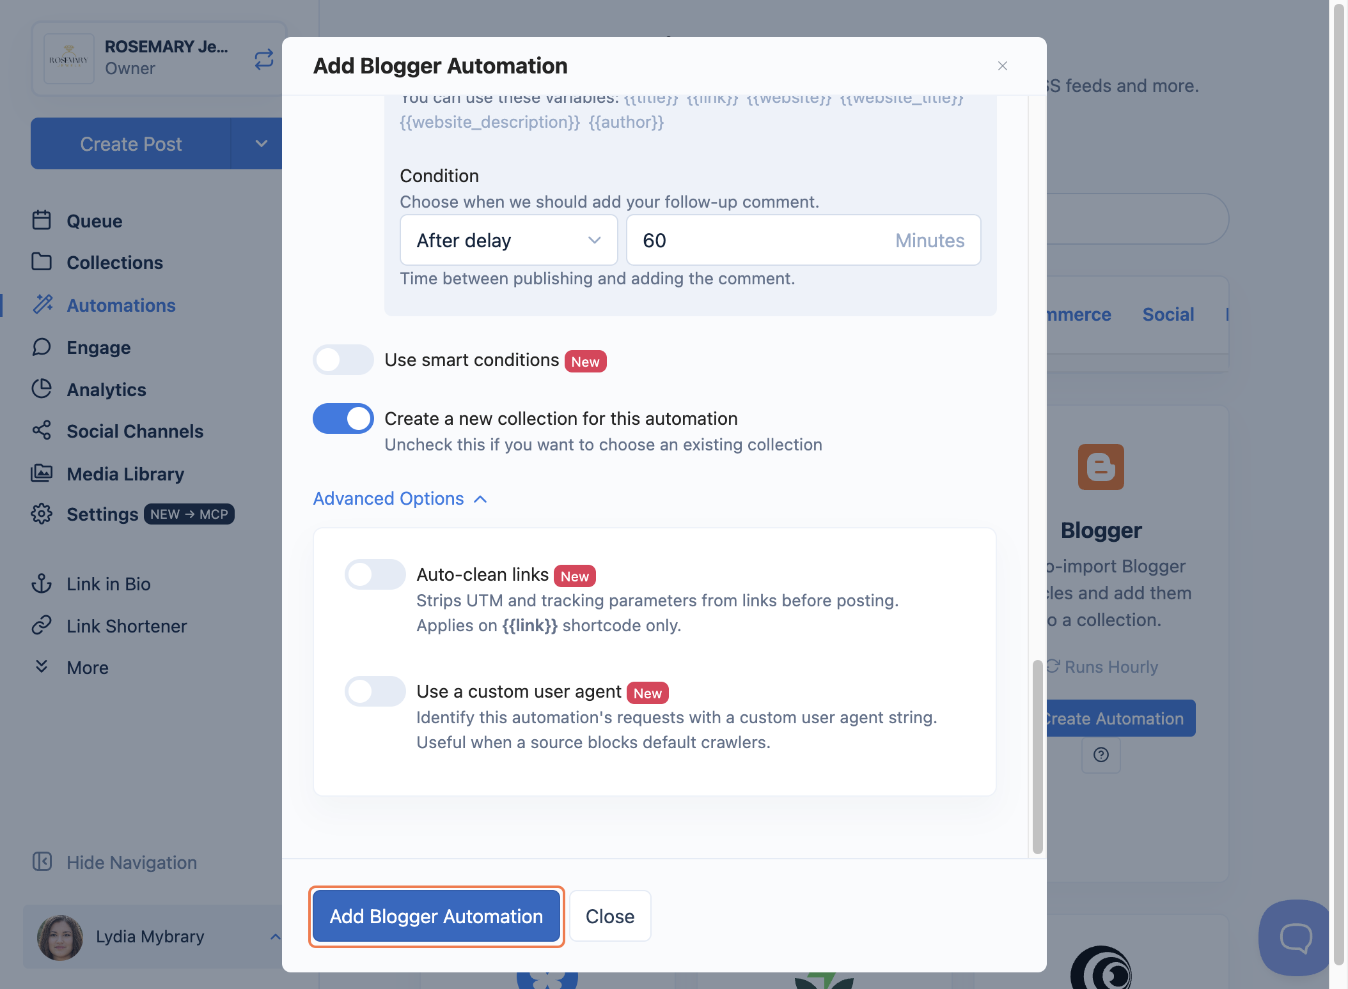1348x989 pixels.
Task: Click the Analytics pie chart icon
Action: coord(42,388)
